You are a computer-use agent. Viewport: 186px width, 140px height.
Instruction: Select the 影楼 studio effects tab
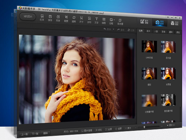point(163,32)
